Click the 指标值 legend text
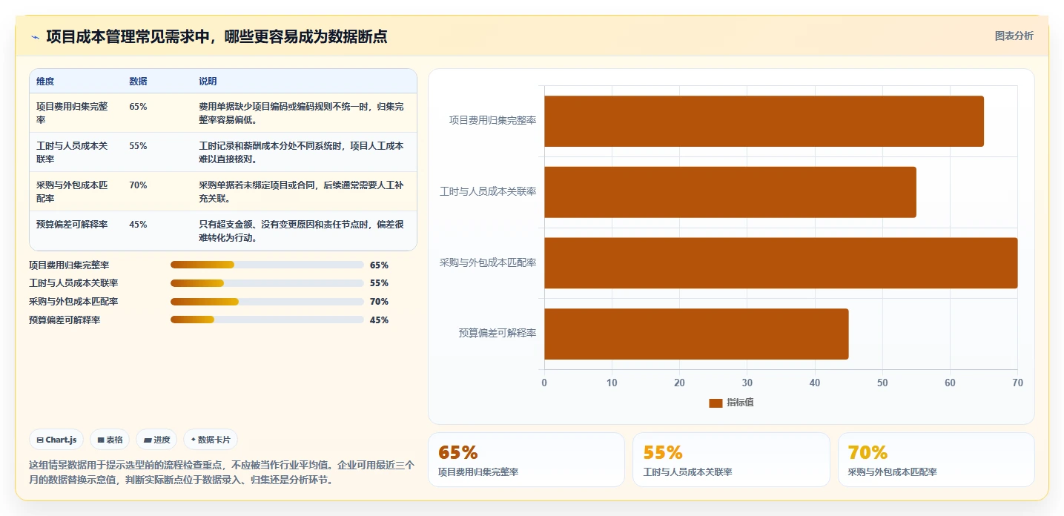 [740, 403]
